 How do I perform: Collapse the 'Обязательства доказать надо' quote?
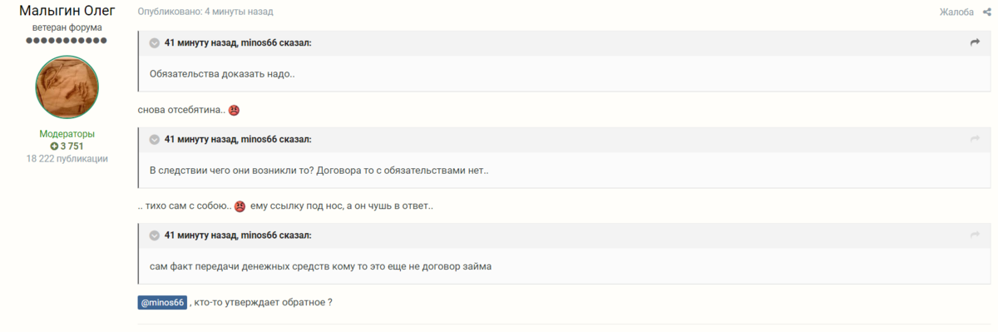coord(154,43)
